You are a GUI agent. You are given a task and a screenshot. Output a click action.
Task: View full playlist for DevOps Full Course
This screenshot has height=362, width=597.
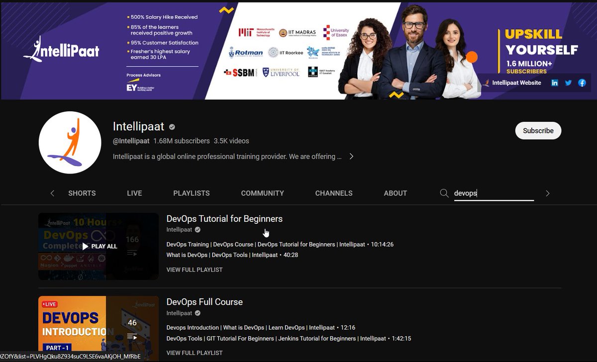(195, 353)
